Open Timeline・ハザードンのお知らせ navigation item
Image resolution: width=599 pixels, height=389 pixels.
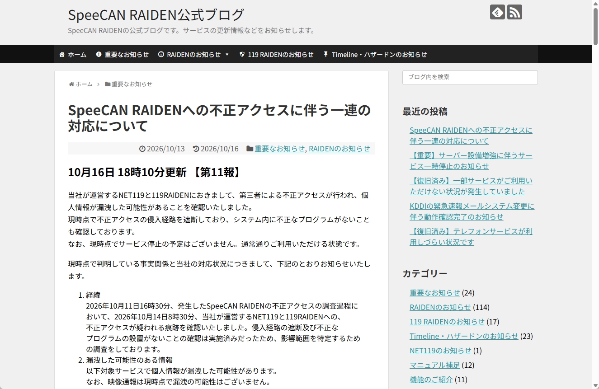[x=379, y=54]
